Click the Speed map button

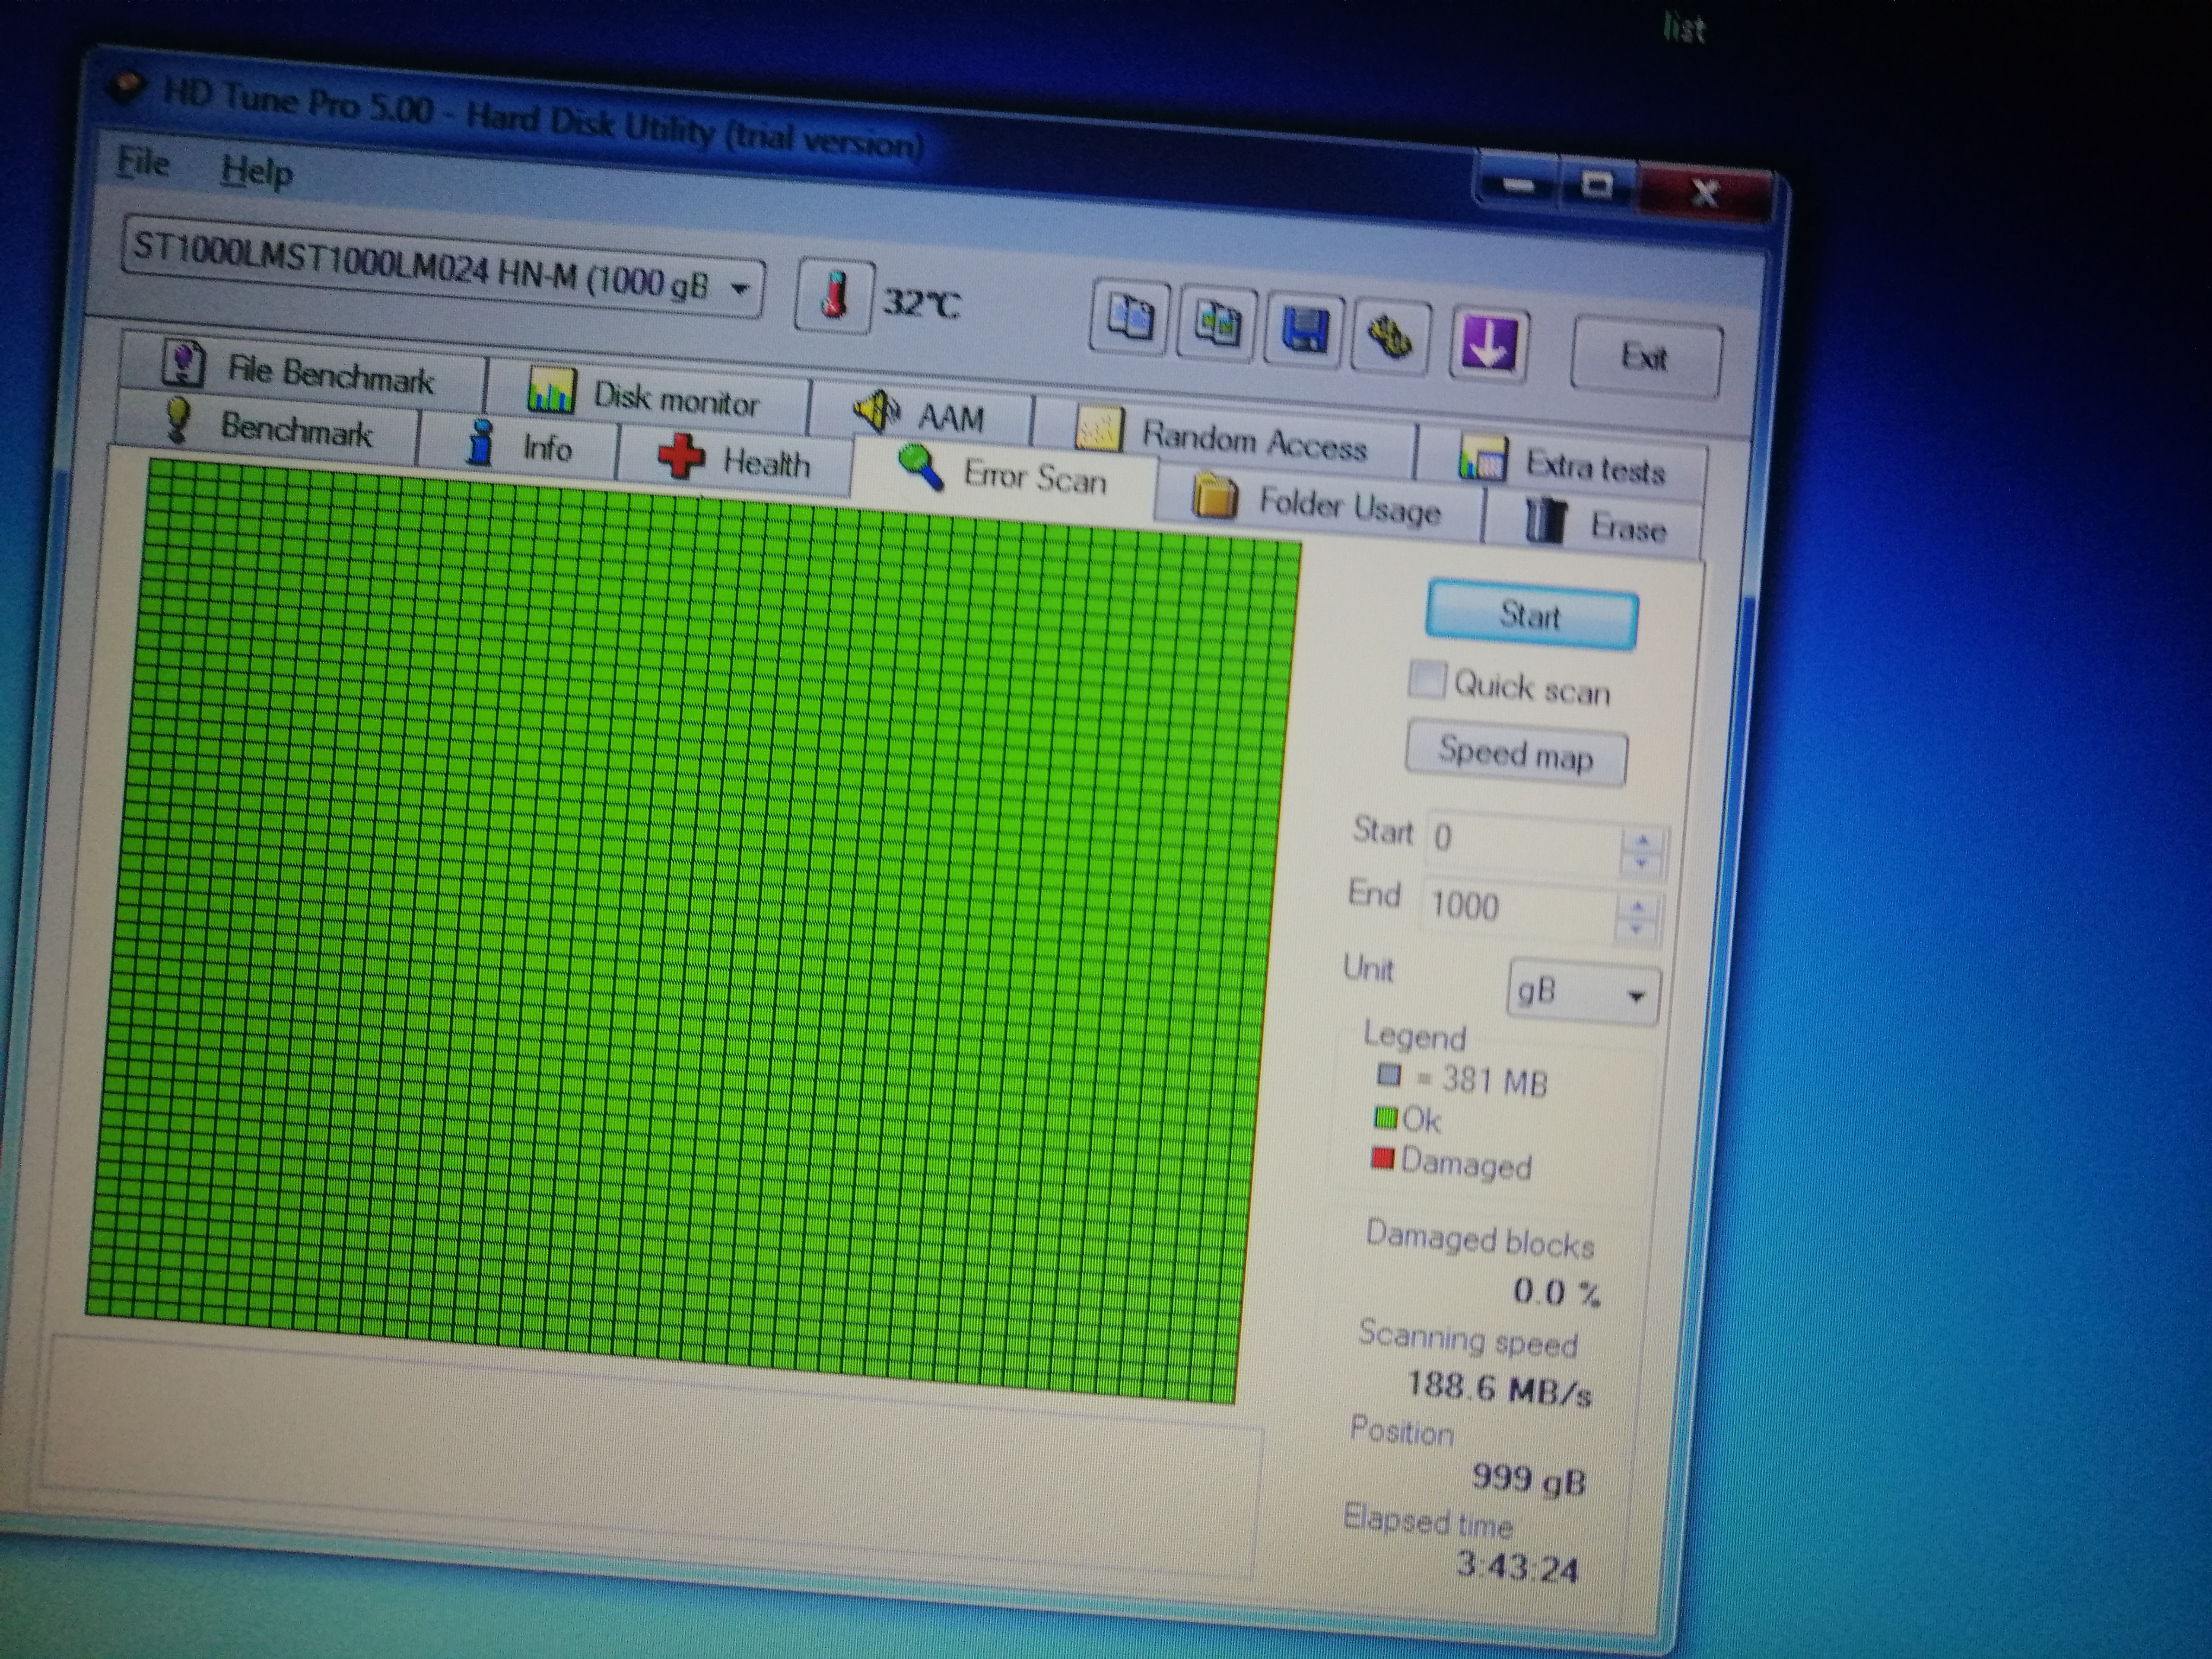tap(1516, 753)
